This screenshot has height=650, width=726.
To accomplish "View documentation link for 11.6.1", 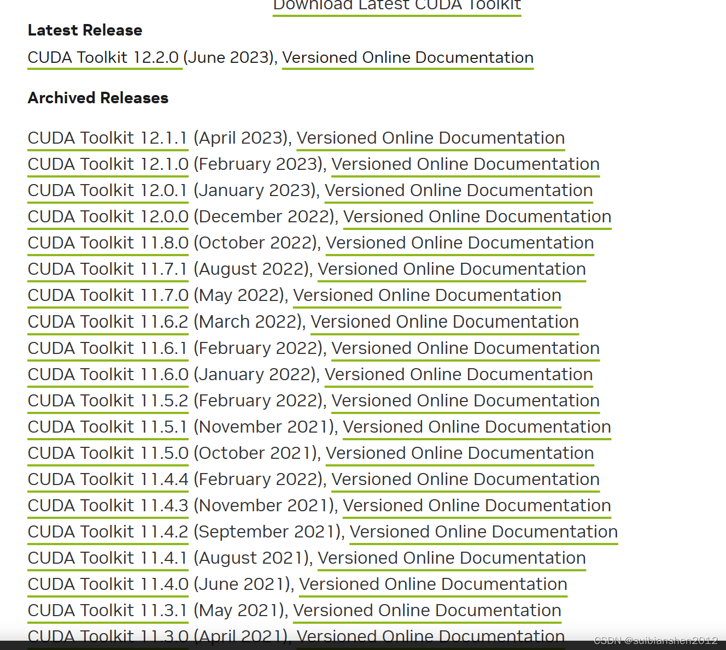I will pos(466,348).
